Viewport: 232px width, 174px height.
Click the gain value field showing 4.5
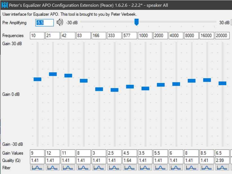pos(129,153)
